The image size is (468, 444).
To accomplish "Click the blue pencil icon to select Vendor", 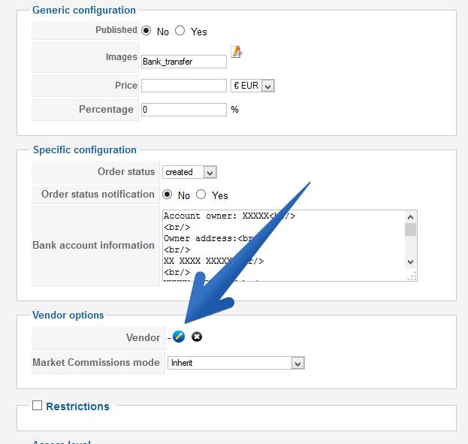I will 179,337.
